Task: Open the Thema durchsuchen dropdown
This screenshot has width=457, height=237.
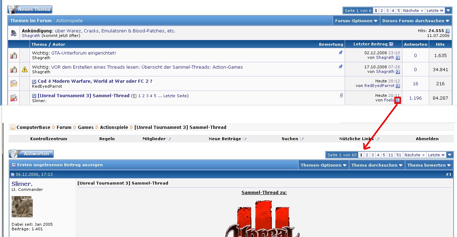Action: pos(377,165)
